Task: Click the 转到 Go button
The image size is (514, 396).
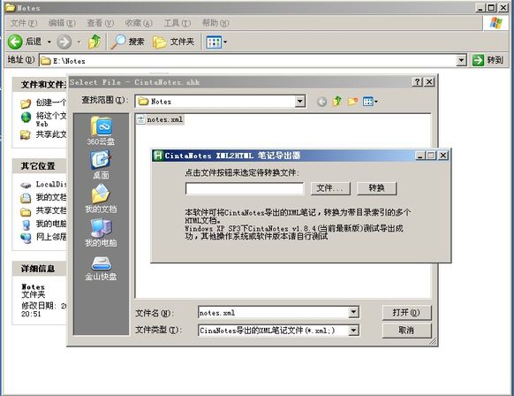Action: pos(488,60)
